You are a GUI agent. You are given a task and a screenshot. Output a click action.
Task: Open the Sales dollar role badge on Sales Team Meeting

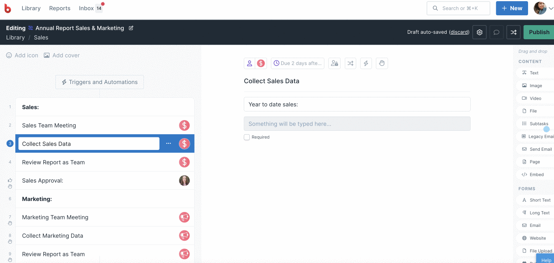click(184, 125)
